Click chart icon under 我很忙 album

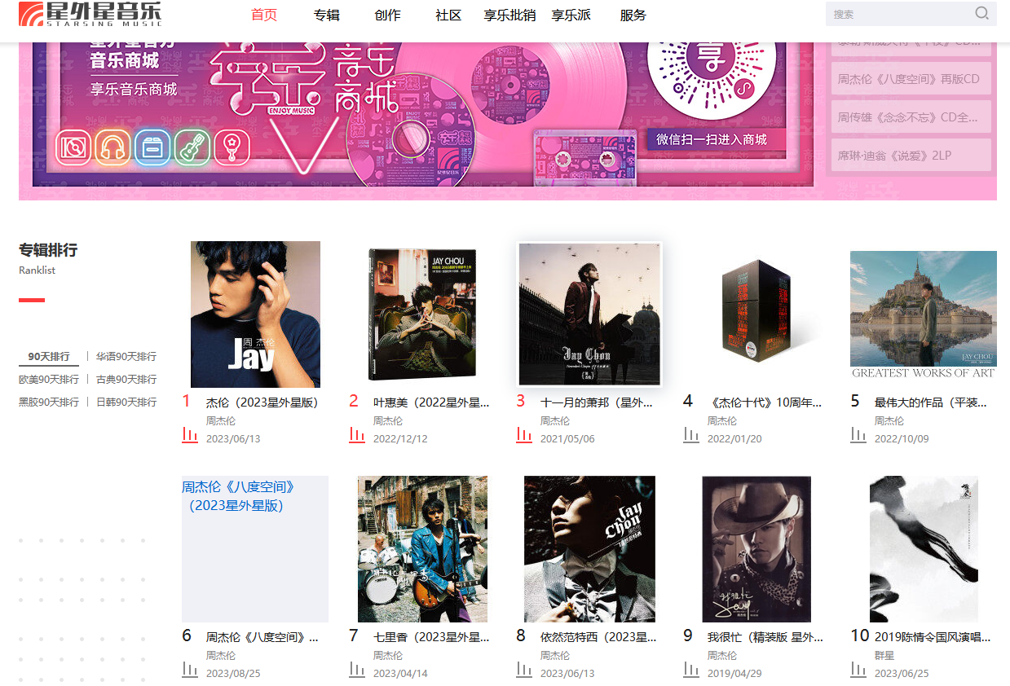tap(691, 670)
